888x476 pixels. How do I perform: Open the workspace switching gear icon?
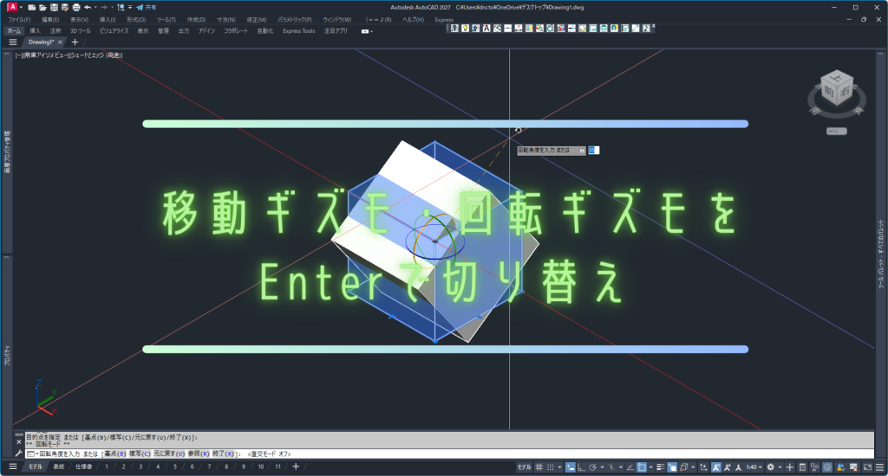[769, 467]
